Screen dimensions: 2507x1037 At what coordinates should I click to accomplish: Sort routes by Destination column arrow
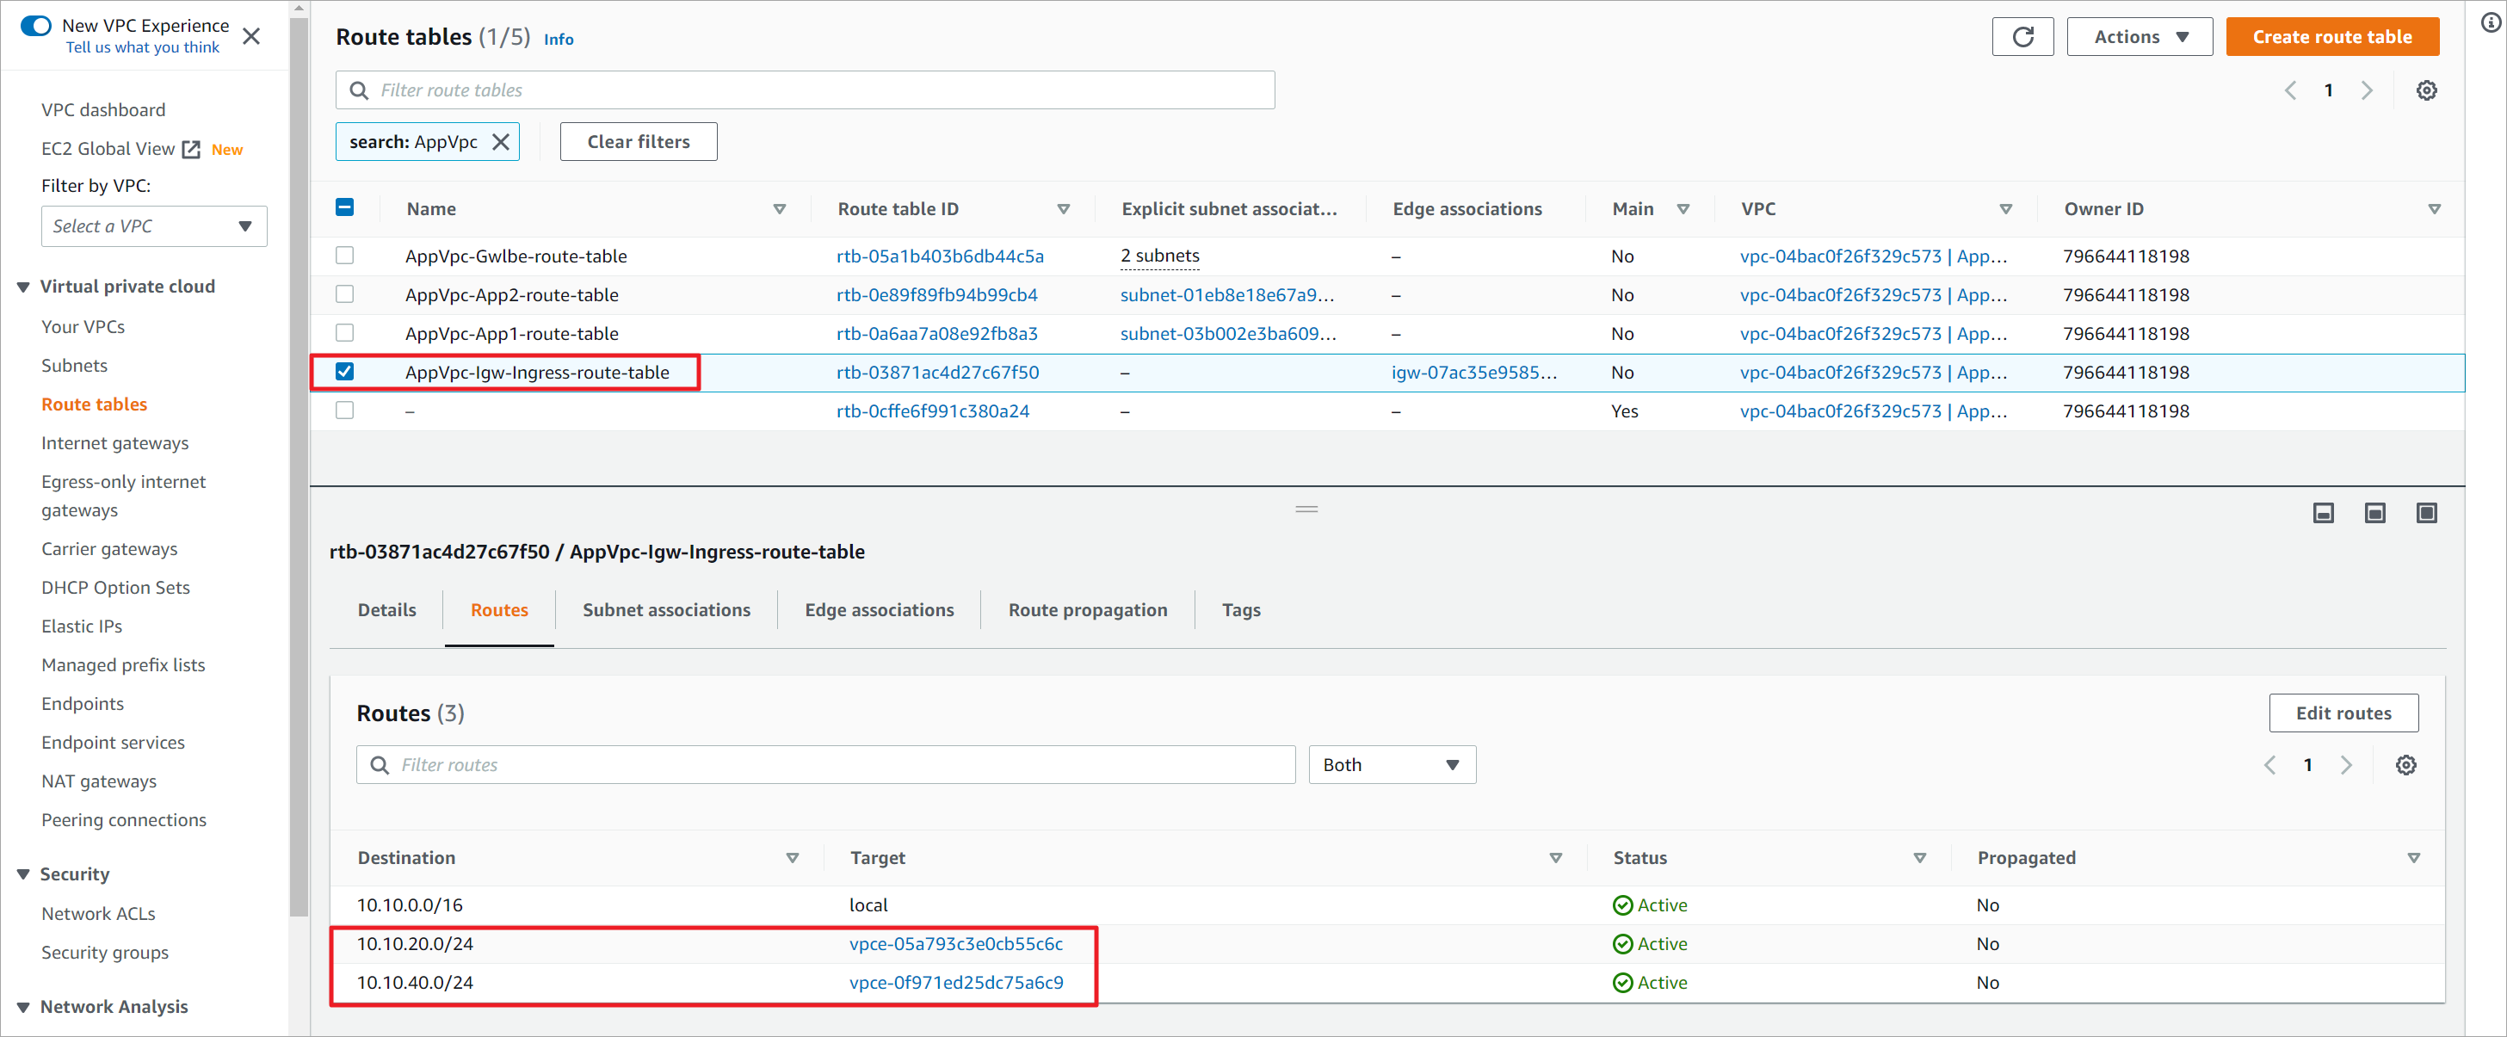pos(792,858)
